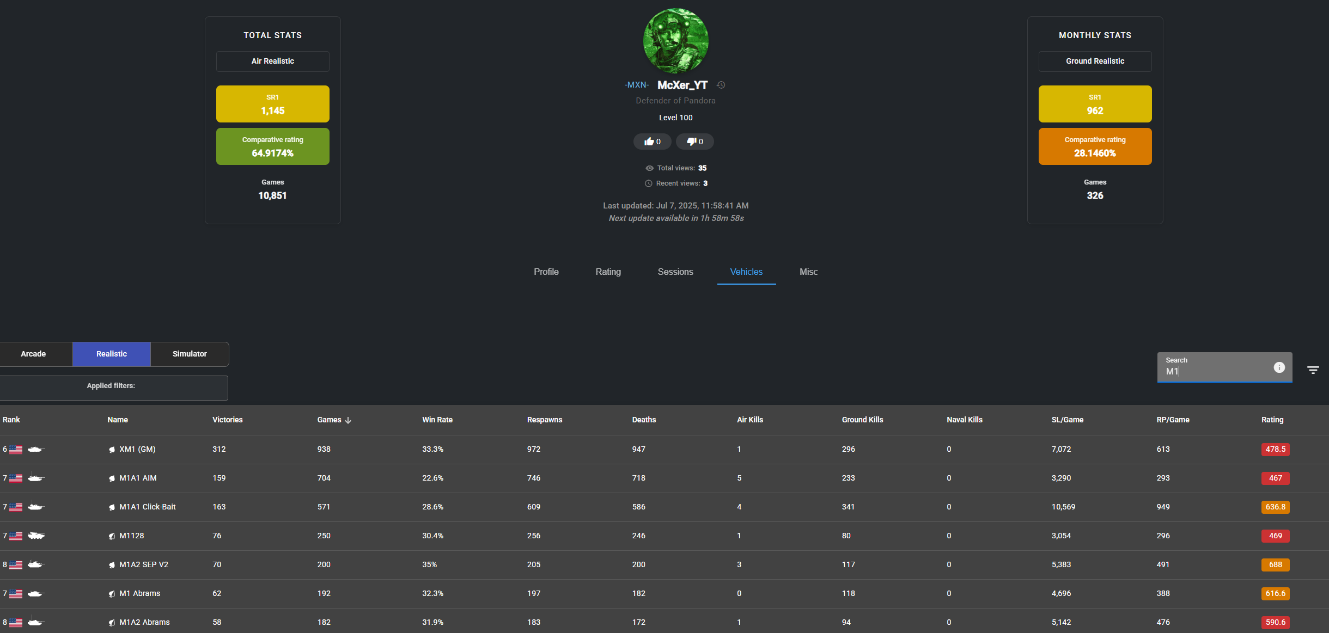
Task: Click Total Stats SR1 1,145 badge
Action: tap(273, 104)
